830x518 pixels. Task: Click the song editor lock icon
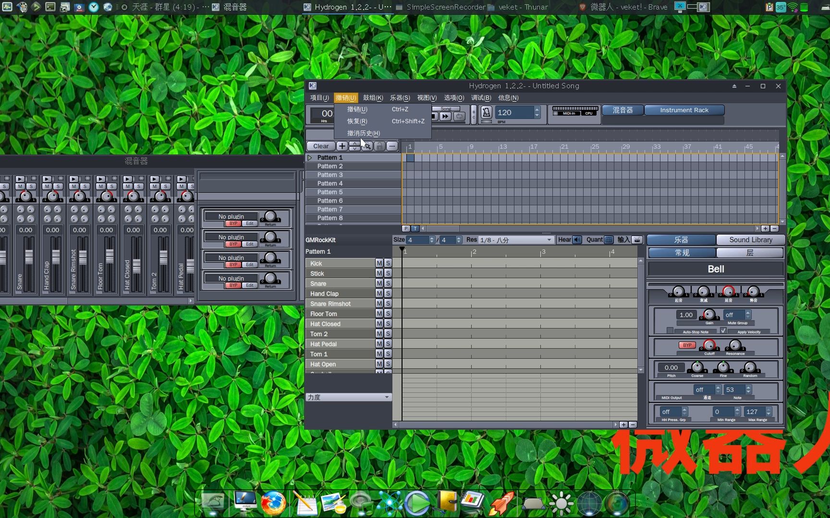(379, 146)
